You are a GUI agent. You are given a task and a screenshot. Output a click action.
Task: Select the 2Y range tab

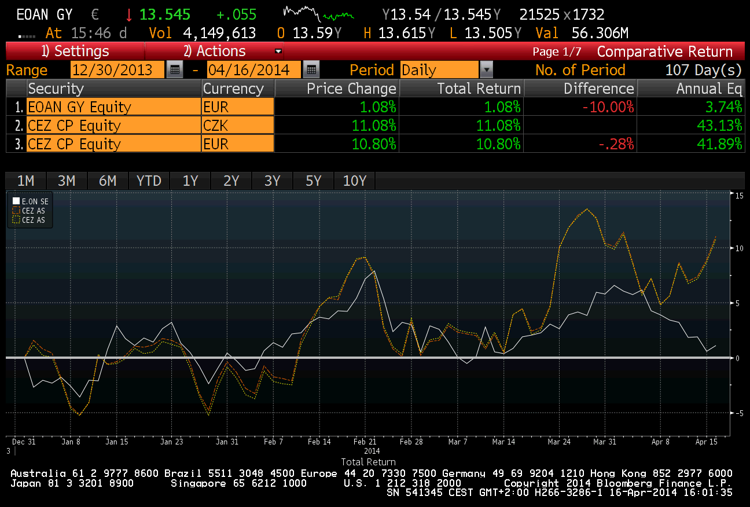(231, 181)
